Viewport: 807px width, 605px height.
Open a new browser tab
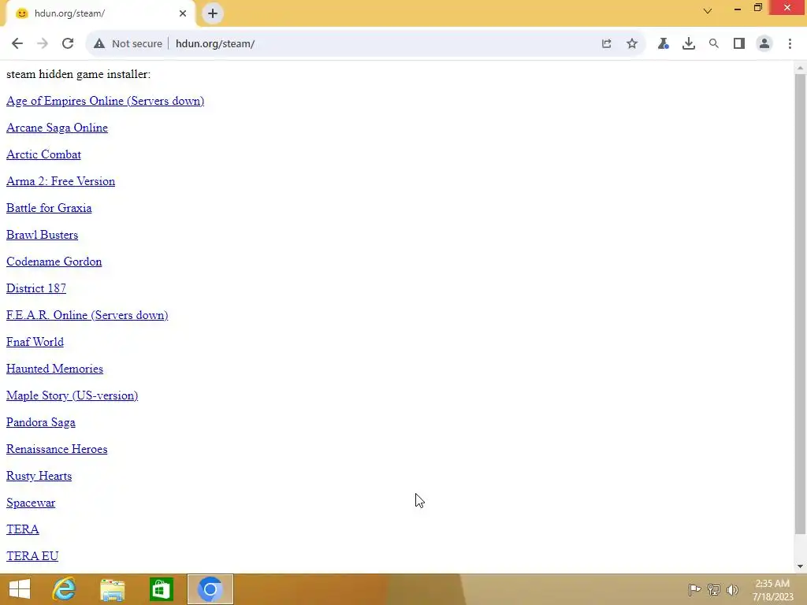(x=213, y=13)
